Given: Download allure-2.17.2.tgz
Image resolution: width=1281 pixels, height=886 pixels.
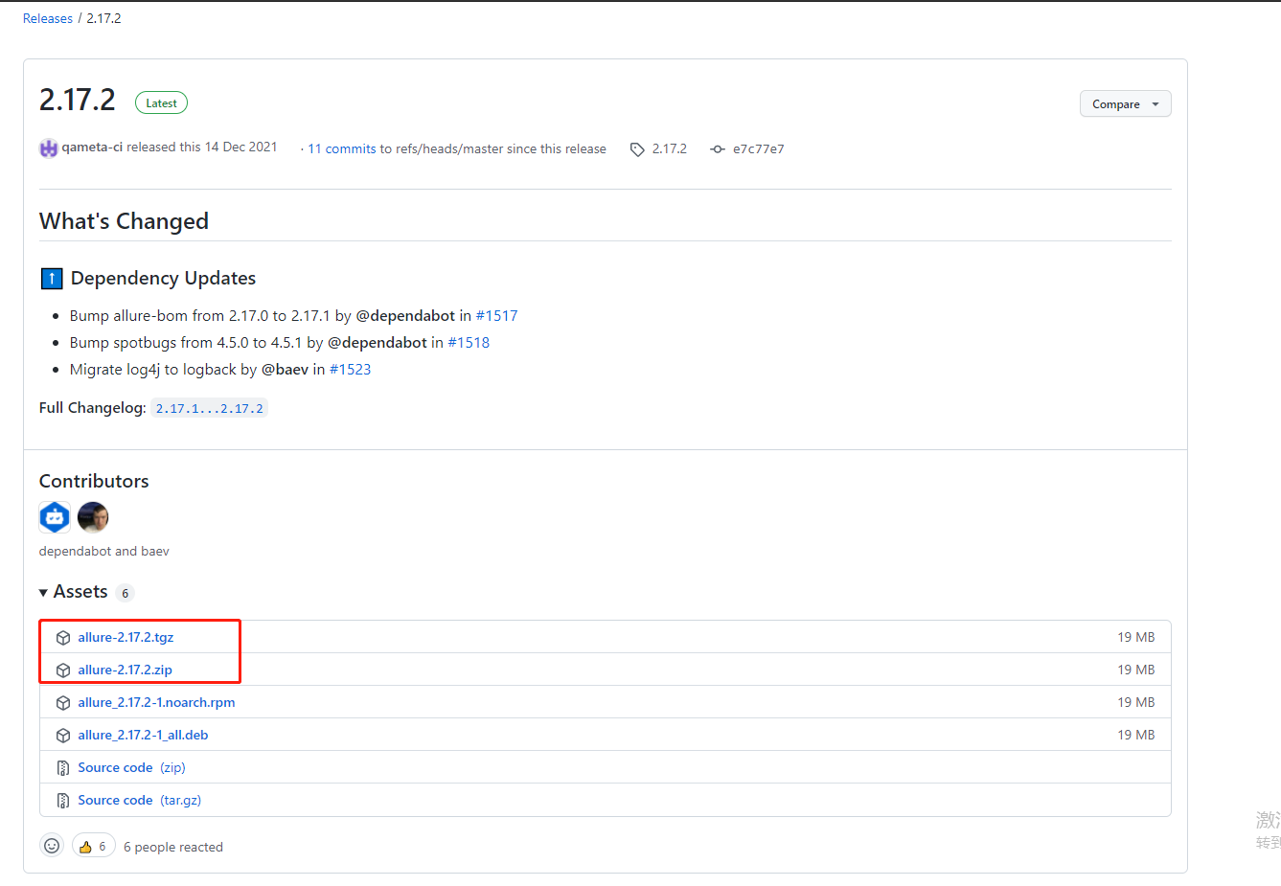Looking at the screenshot, I should coord(126,637).
